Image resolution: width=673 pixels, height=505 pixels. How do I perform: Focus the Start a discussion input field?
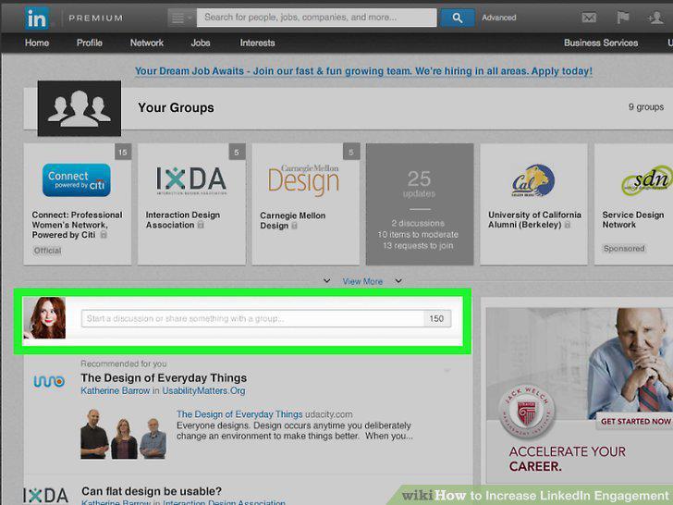pos(252,318)
